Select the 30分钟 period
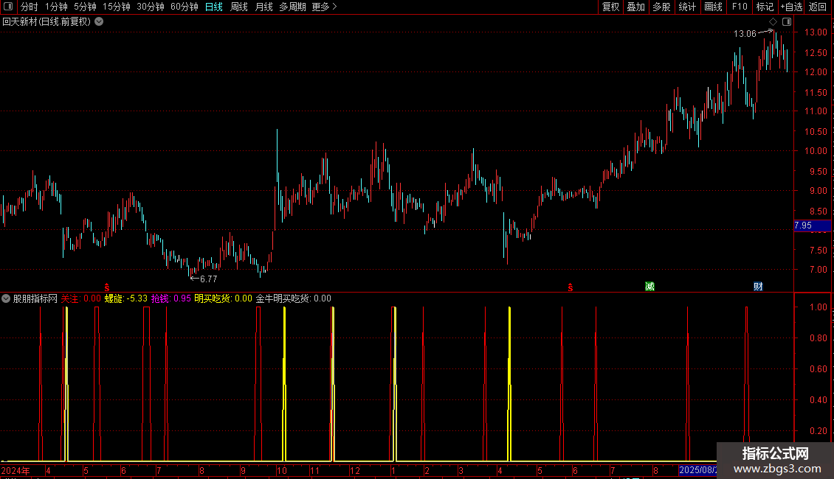This screenshot has height=479, width=834. pyautogui.click(x=151, y=7)
